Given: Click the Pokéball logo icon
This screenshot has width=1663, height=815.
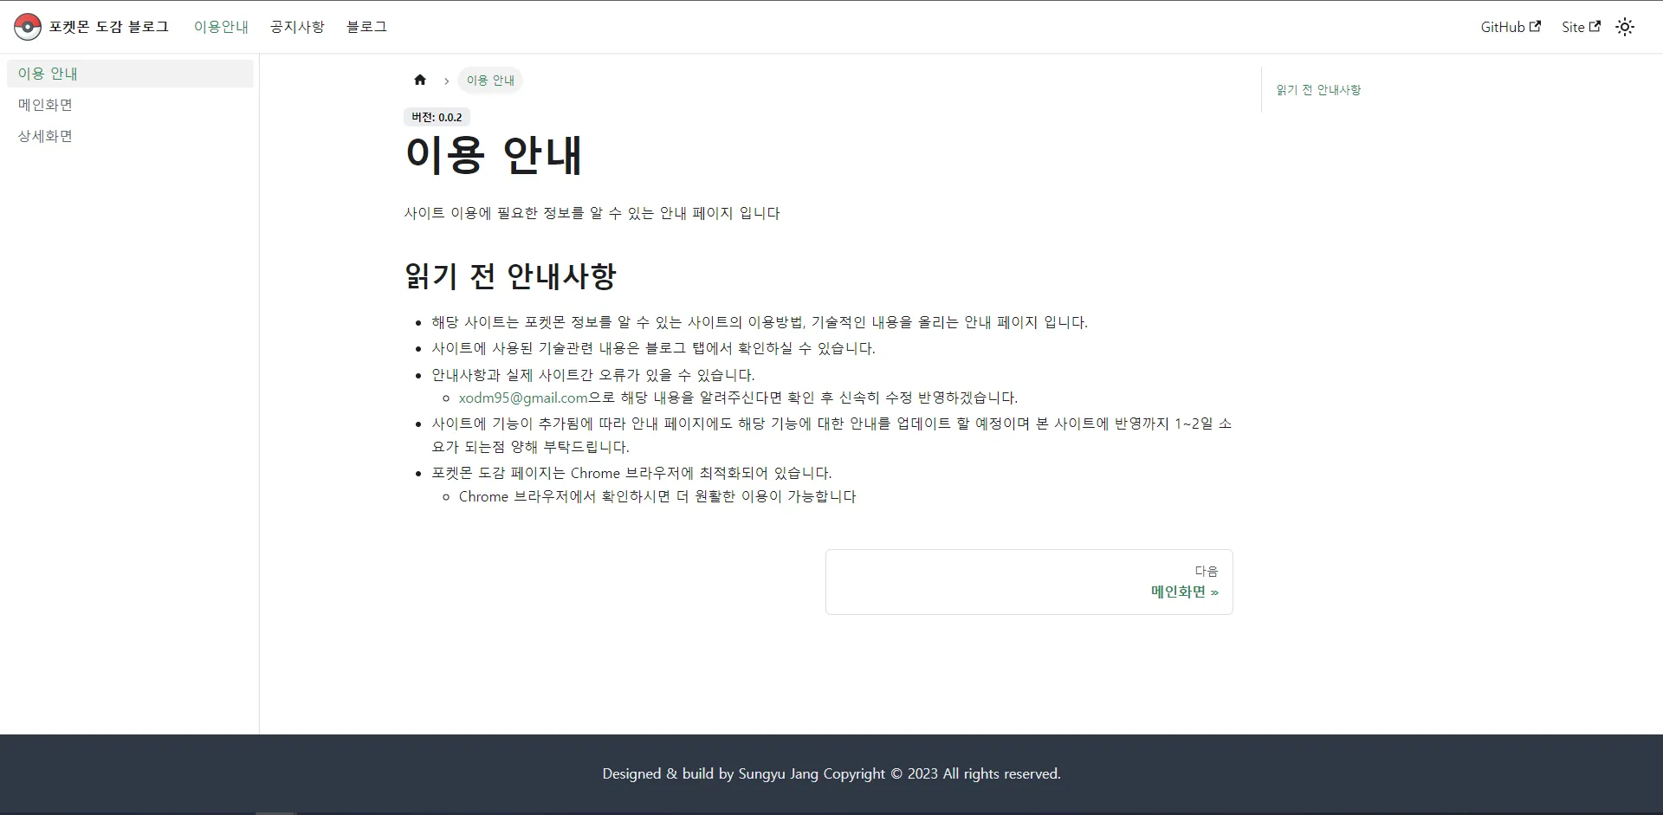Looking at the screenshot, I should [27, 26].
